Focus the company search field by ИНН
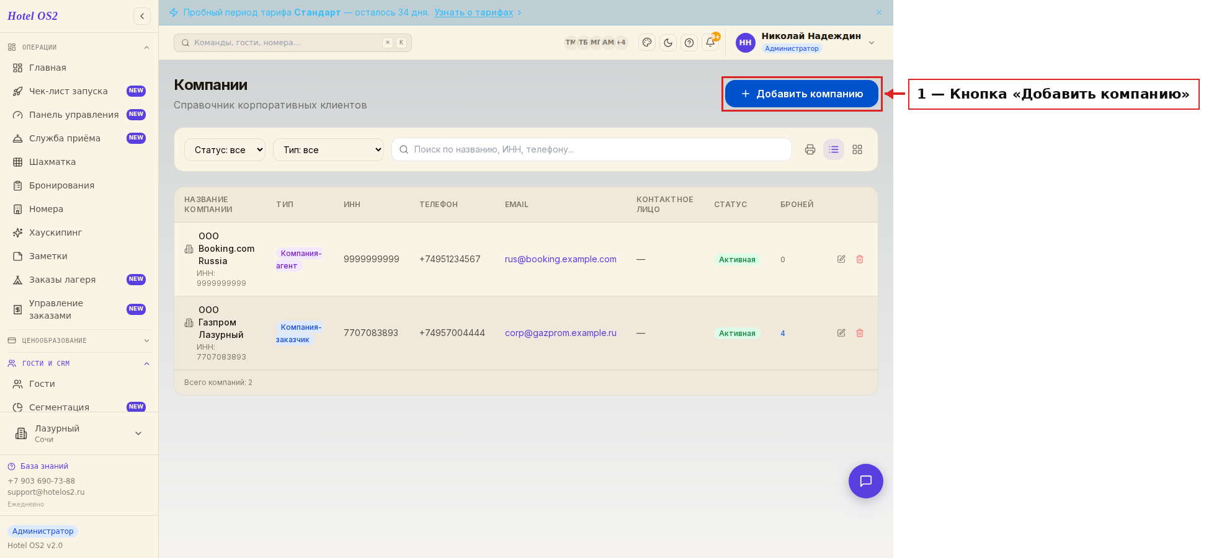The image size is (1214, 558). point(592,149)
